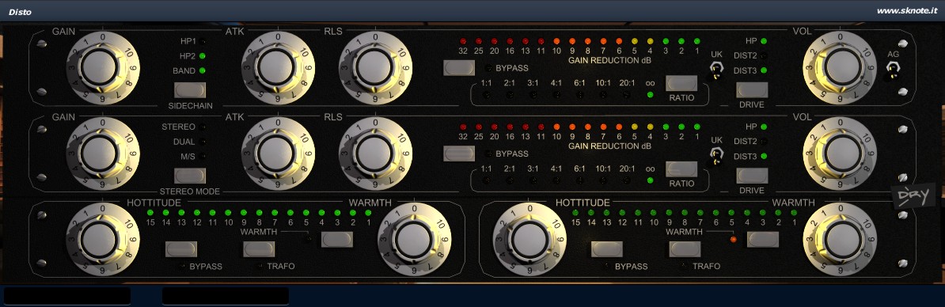The width and height of the screenshot is (945, 307).
Task: Click the ATK knob in the second compressor row
Action: 278,153
